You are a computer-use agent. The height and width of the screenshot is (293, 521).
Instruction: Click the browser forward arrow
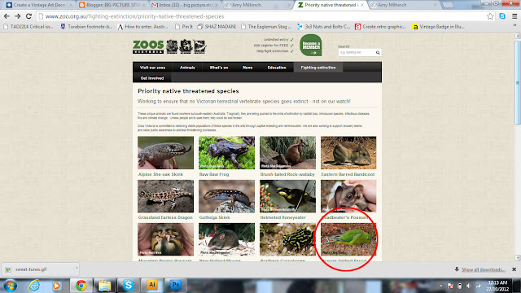17,16
